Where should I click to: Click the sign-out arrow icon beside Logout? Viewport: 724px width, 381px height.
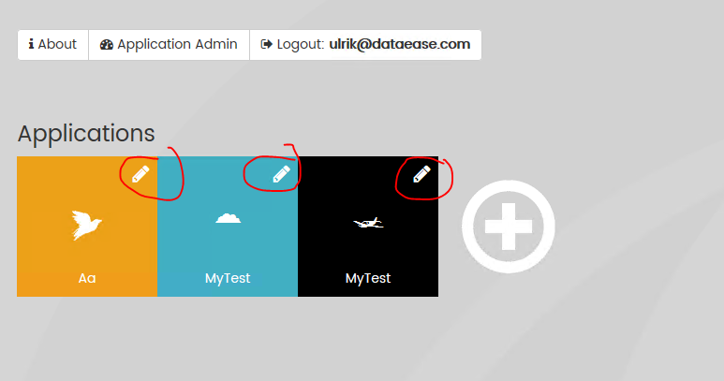(266, 44)
